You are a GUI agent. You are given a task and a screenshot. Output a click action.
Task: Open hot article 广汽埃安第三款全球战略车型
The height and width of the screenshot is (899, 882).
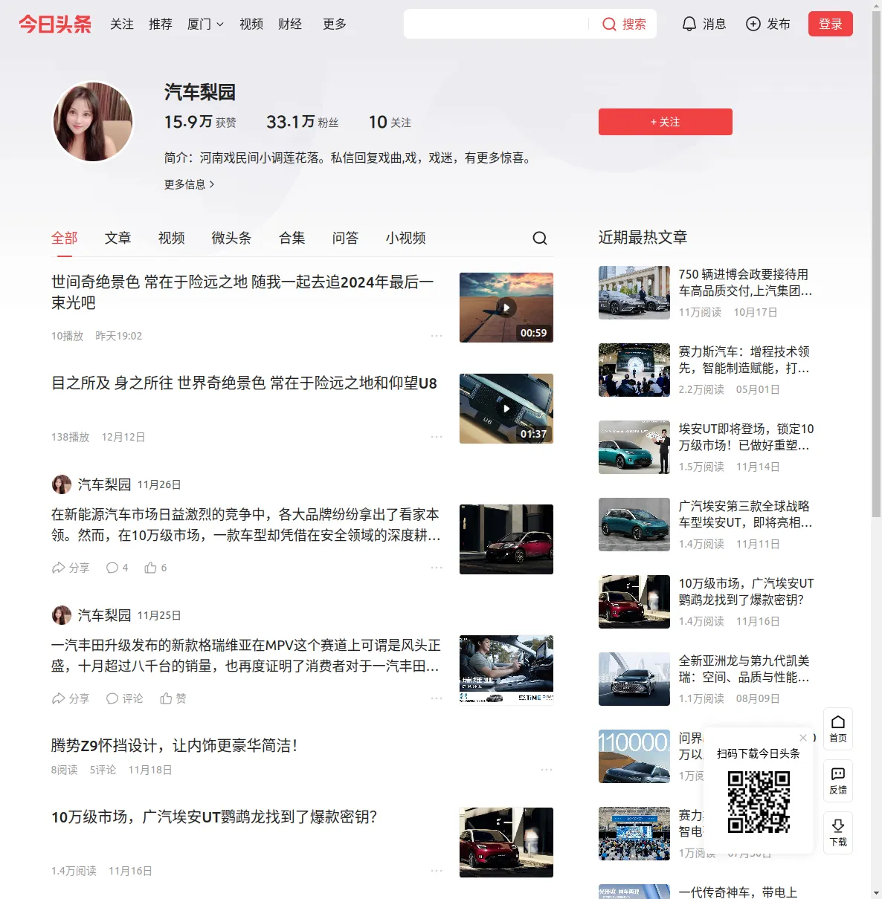[746, 514]
